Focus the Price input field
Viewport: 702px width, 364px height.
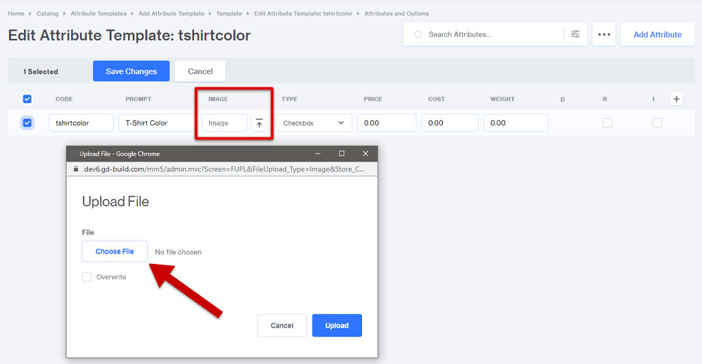387,123
